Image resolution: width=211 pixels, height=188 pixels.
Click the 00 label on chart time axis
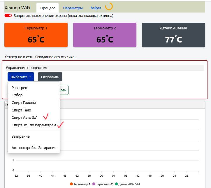[x=101, y=176]
